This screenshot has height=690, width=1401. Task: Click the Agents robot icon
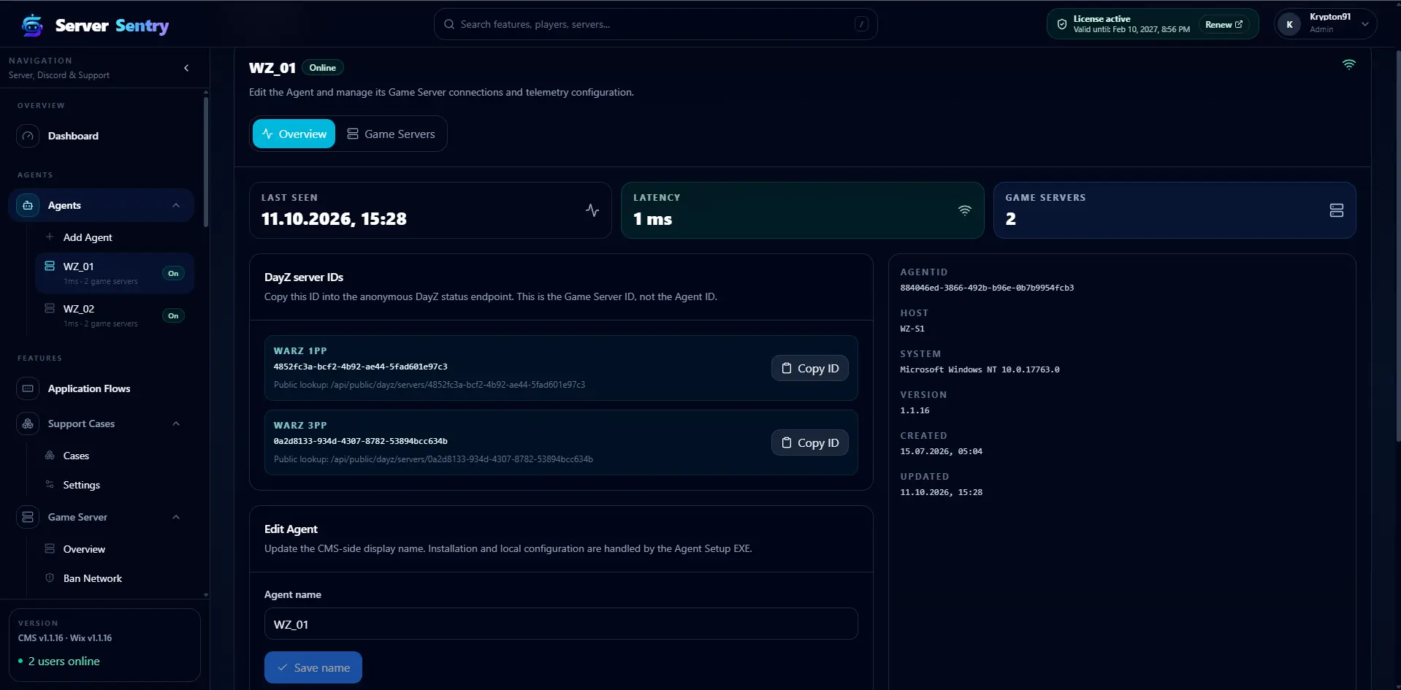click(x=28, y=205)
